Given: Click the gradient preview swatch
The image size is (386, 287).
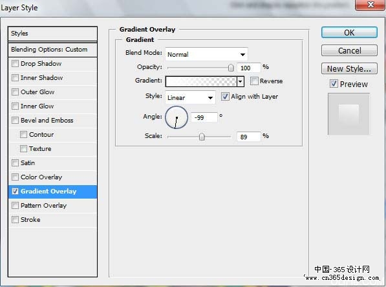Looking at the screenshot, I should click(201, 81).
